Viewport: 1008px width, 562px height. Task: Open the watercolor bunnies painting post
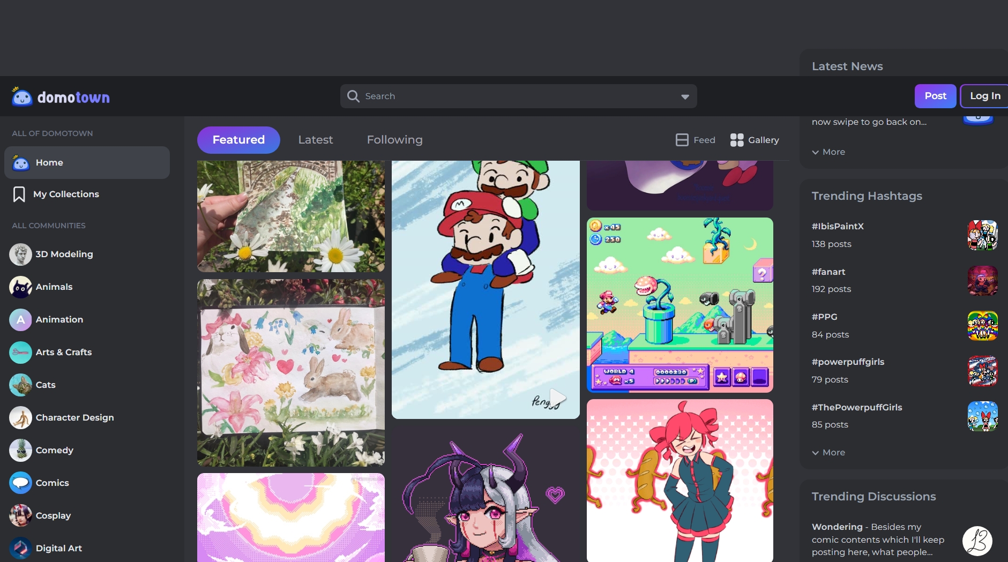(x=290, y=372)
